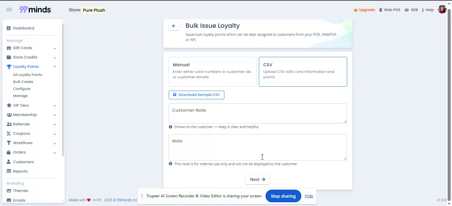
Task: Click the Next button
Action: [257, 180]
